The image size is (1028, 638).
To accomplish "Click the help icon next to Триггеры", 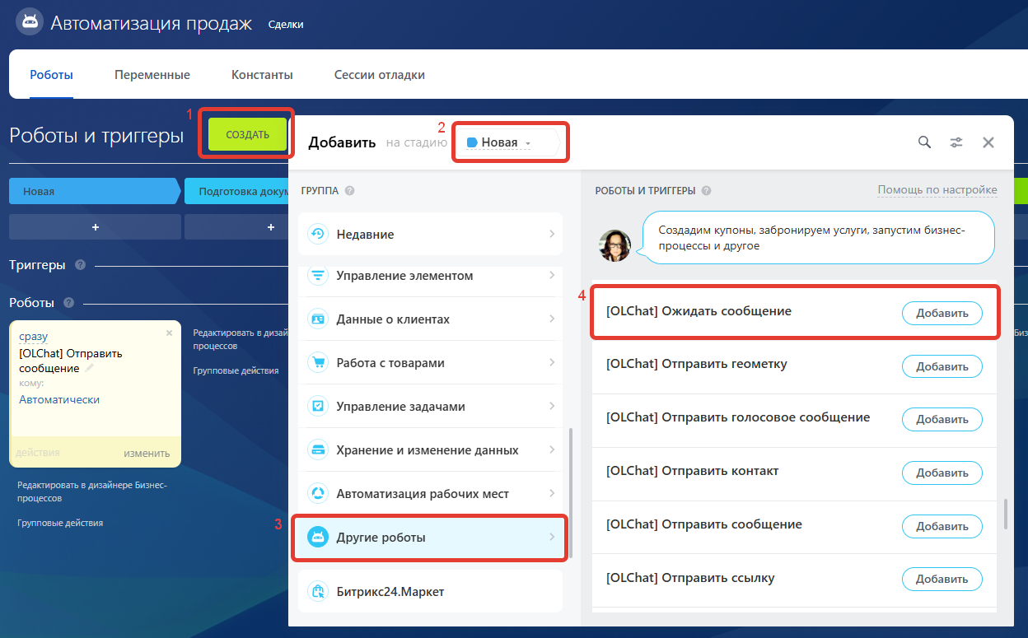I will tap(80, 265).
